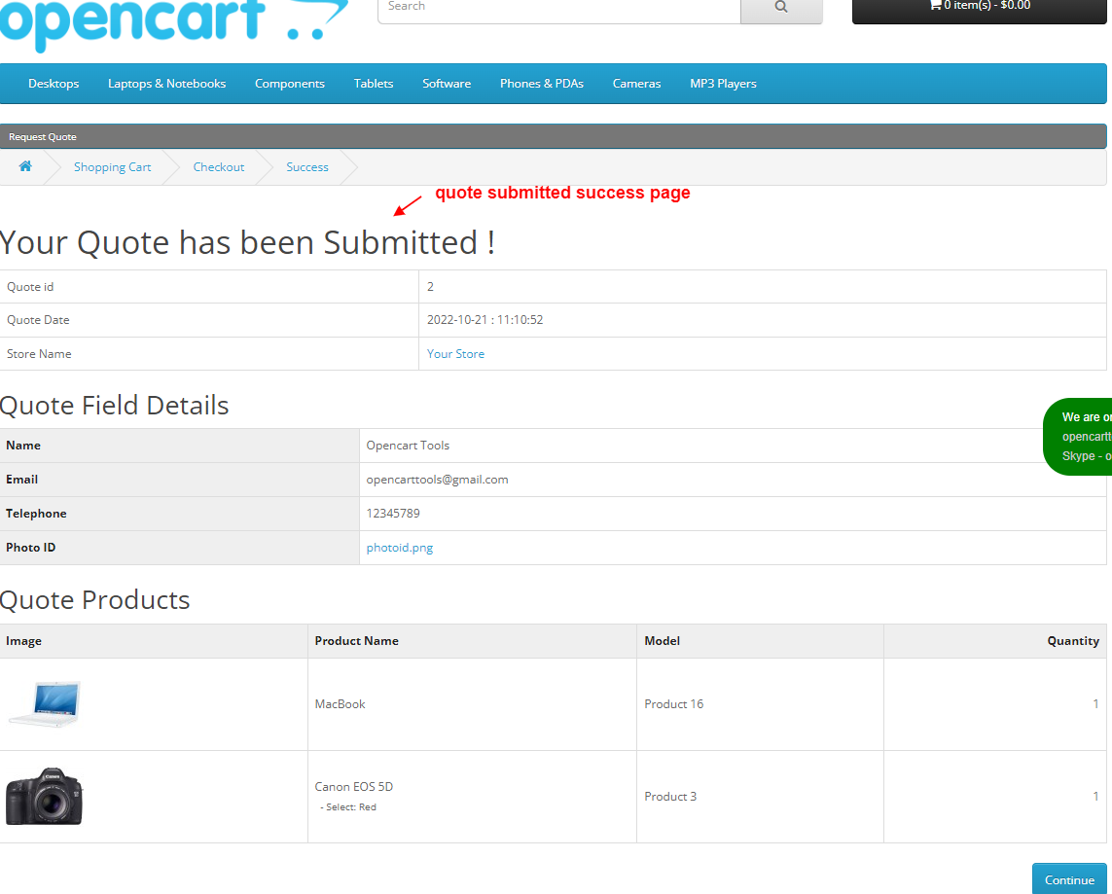Click the Photo ID label
The height and width of the screenshot is (894, 1112).
tap(30, 548)
